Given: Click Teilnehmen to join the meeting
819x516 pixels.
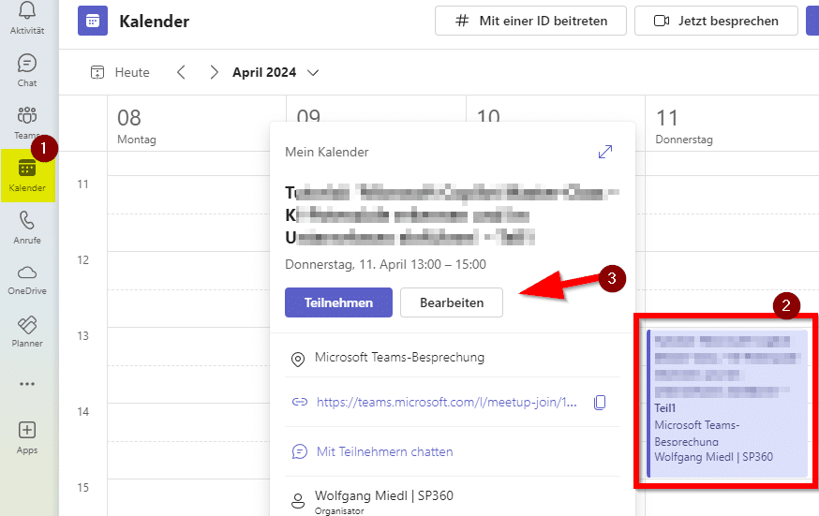Looking at the screenshot, I should pyautogui.click(x=338, y=302).
